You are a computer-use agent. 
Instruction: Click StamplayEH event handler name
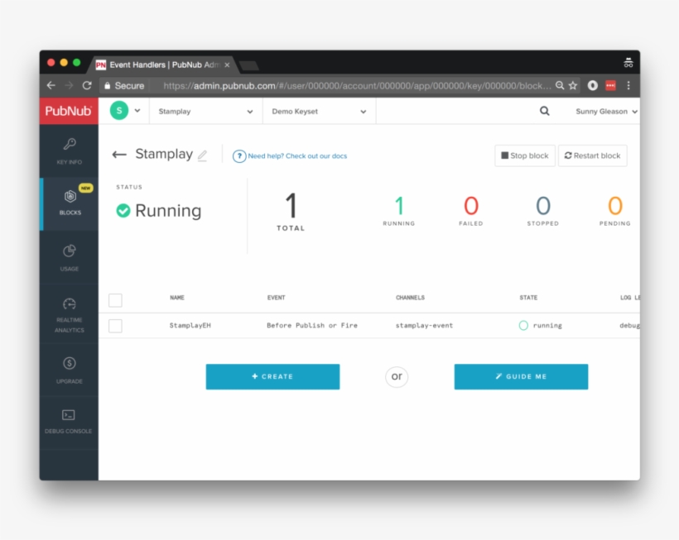coord(190,325)
